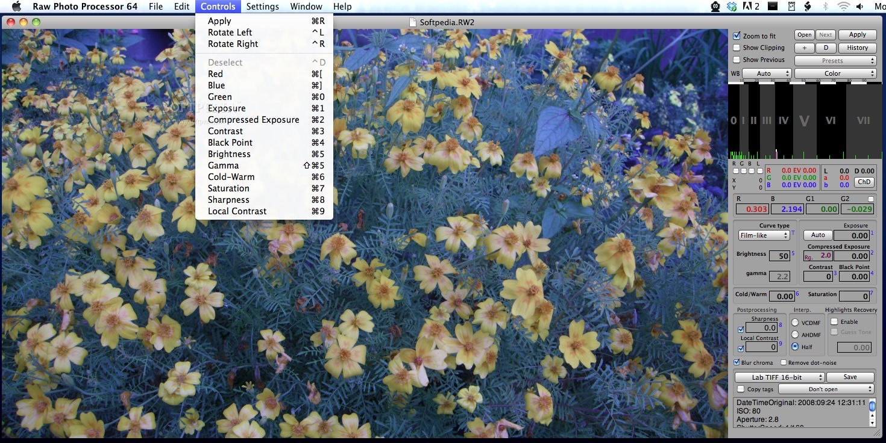
Task: Choose Rotate Left menu item
Action: pos(264,33)
